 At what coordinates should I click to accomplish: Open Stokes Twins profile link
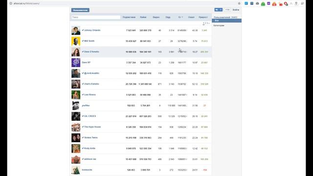91,138
